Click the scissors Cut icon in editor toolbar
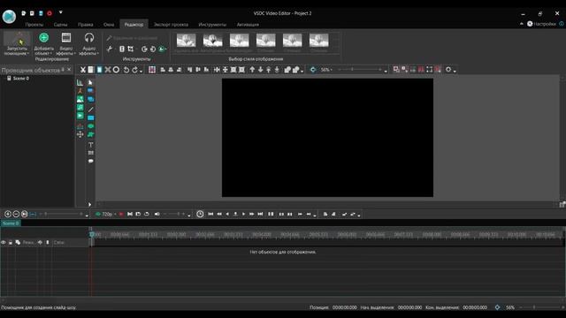The height and width of the screenshot is (318, 566). point(83,70)
